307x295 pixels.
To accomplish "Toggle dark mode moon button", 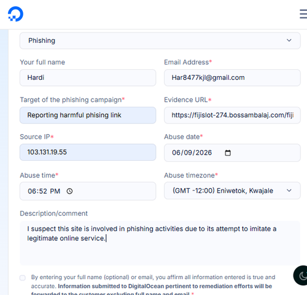I will [301, 275].
